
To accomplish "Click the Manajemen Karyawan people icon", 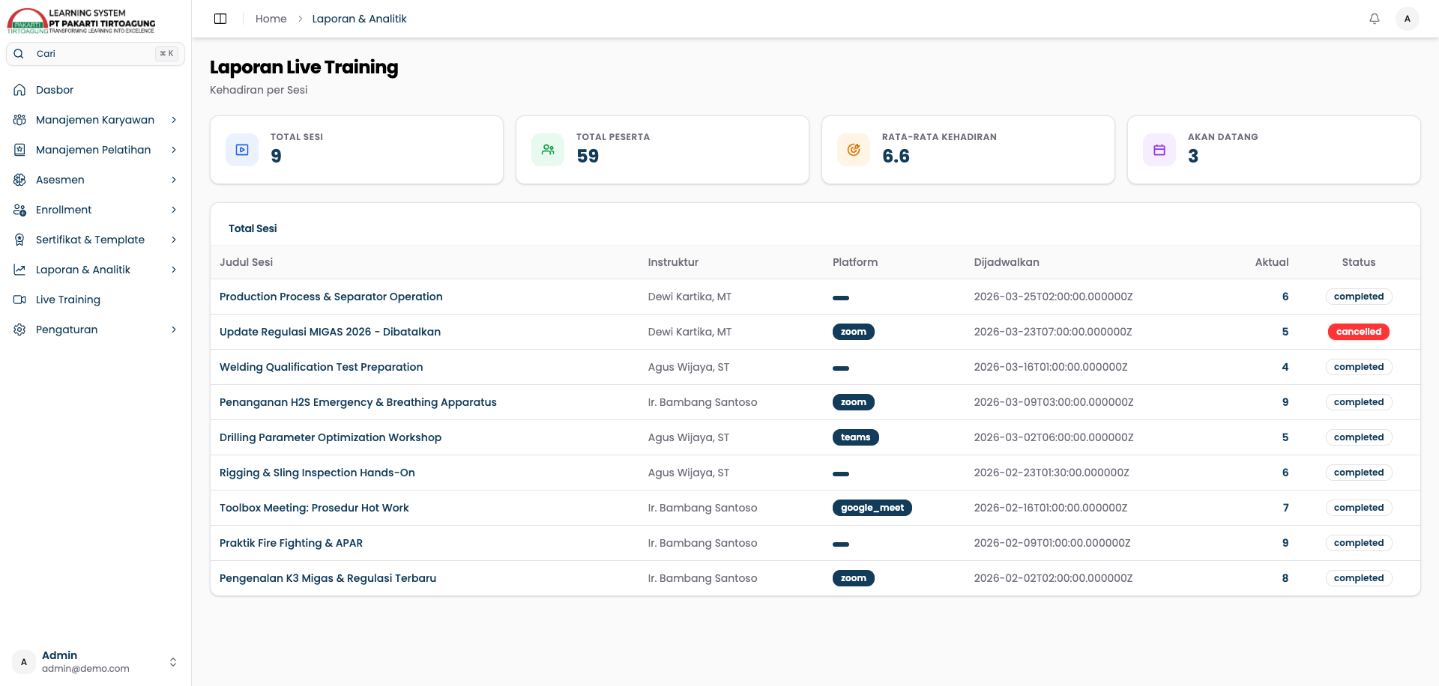I will [x=20, y=120].
